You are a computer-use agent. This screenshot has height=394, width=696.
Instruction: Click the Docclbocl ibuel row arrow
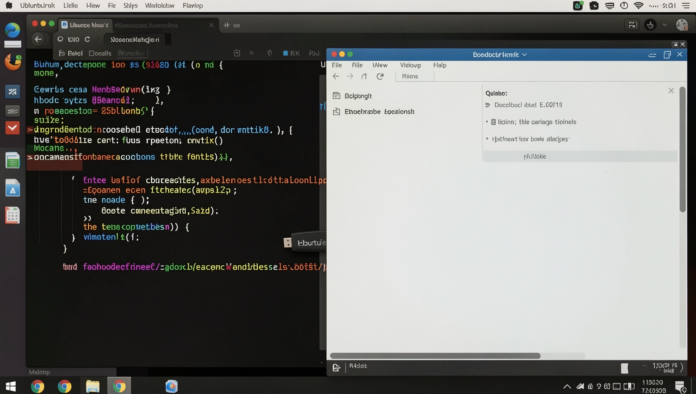tap(488, 105)
